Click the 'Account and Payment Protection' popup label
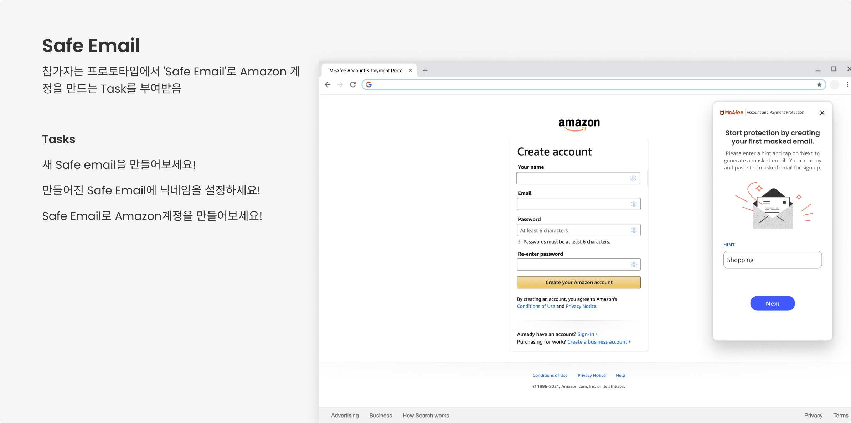The image size is (851, 423). point(775,113)
